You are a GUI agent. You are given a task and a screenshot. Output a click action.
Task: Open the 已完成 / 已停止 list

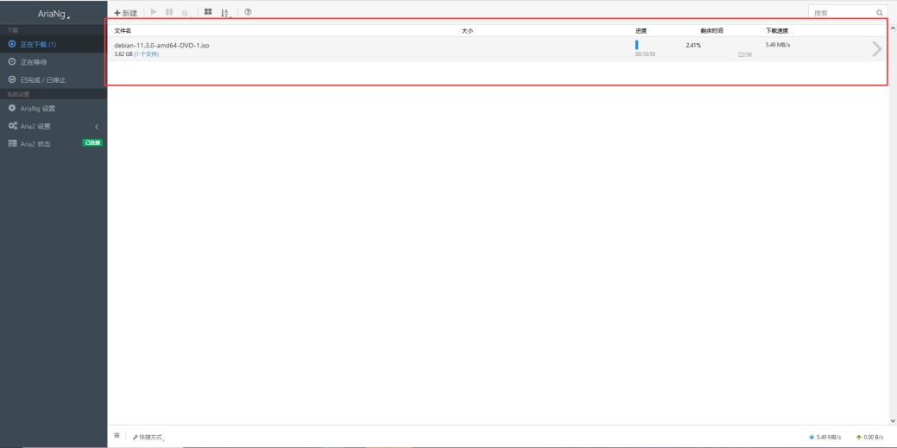(43, 80)
